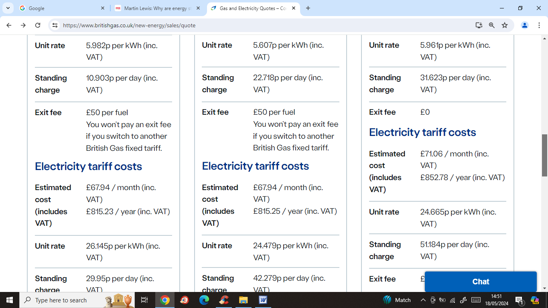Close the Martin Lewis tab
The image size is (548, 308).
[198, 8]
